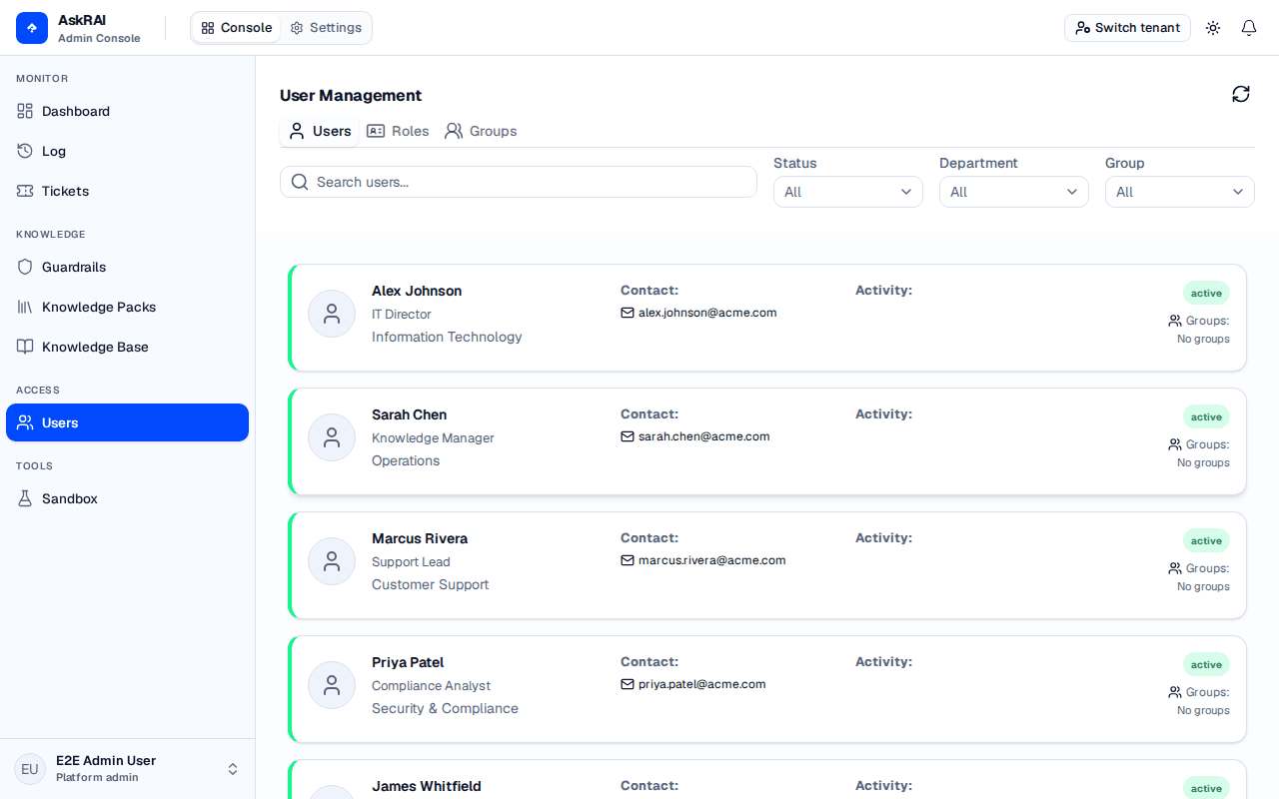Click the active badge on Sarah Chen's card
The height and width of the screenshot is (799, 1279).
point(1206,416)
